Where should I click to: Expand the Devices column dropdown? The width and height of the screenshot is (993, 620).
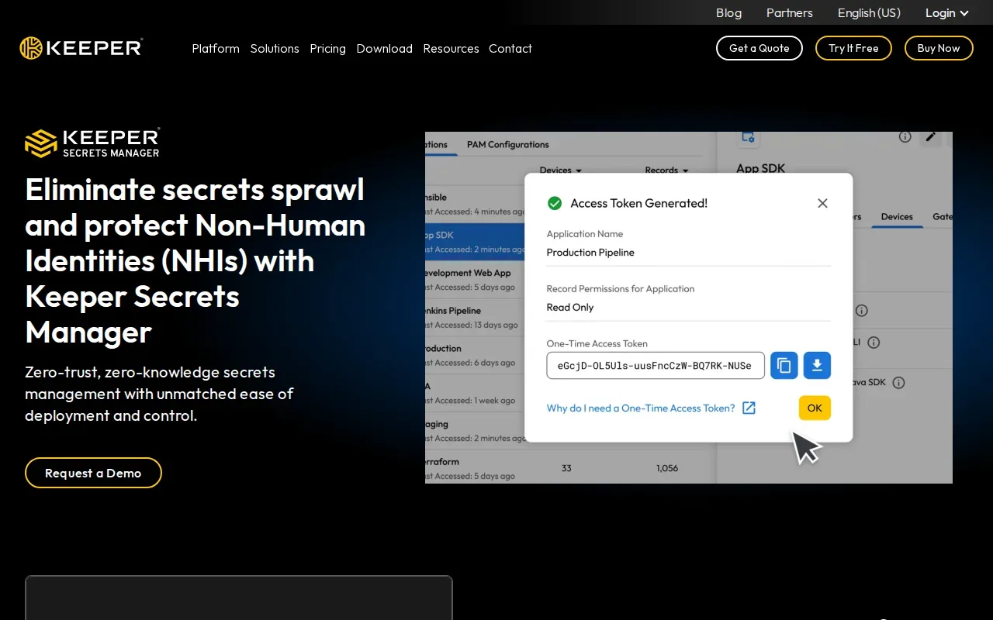[560, 170]
